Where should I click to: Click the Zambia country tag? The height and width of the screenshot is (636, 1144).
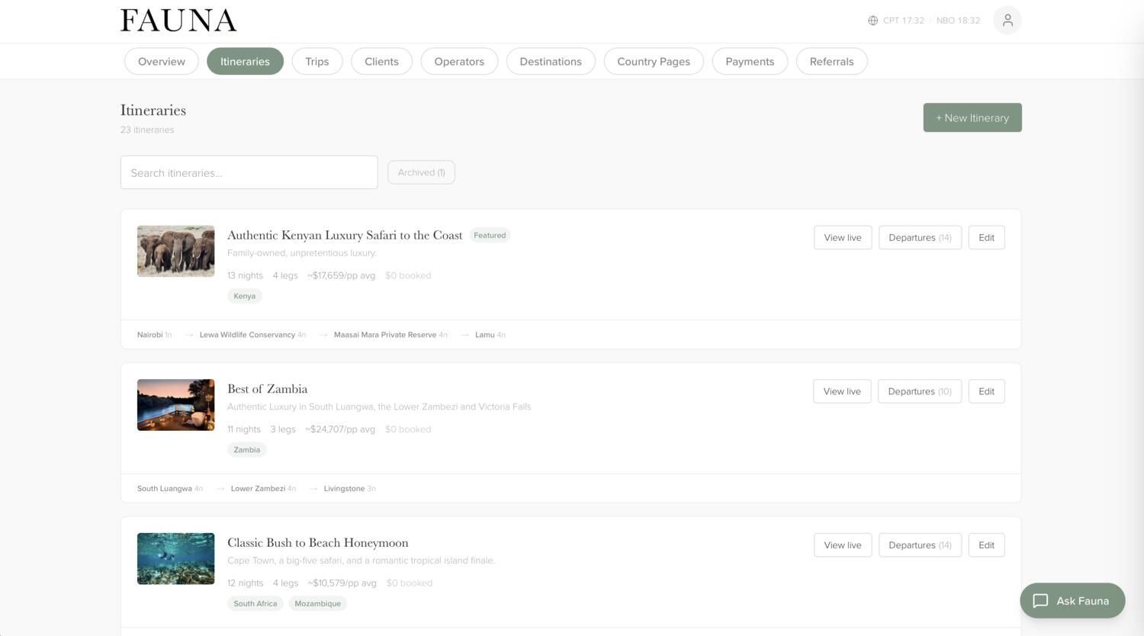[x=247, y=450]
